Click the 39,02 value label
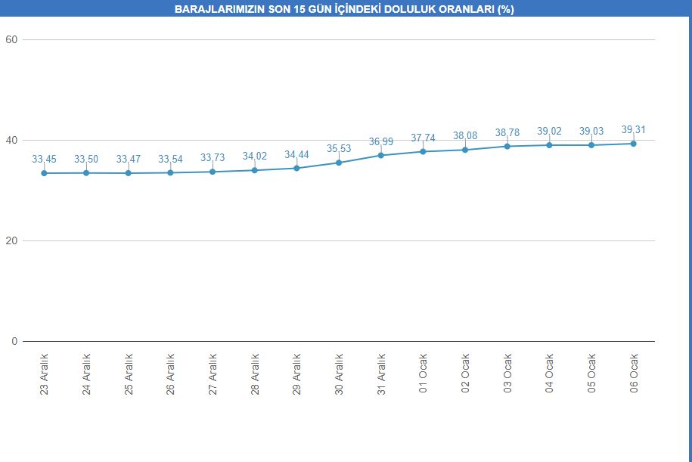The width and height of the screenshot is (692, 462). point(549,132)
